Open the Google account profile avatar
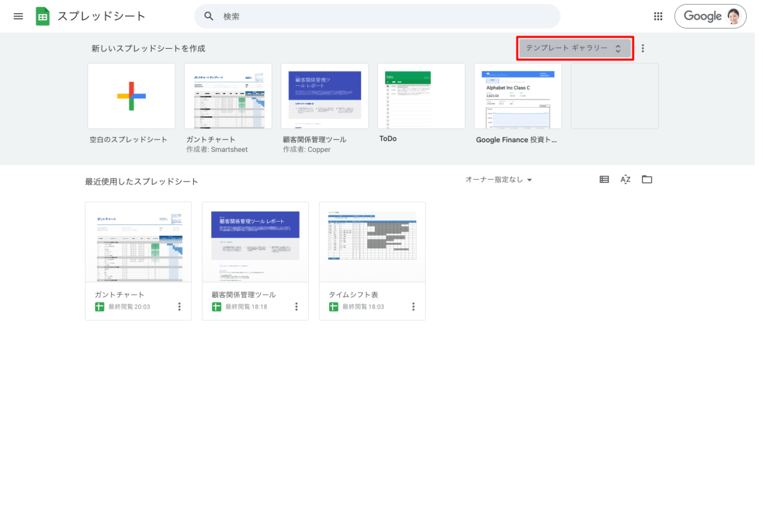The image size is (763, 508). pyautogui.click(x=733, y=16)
